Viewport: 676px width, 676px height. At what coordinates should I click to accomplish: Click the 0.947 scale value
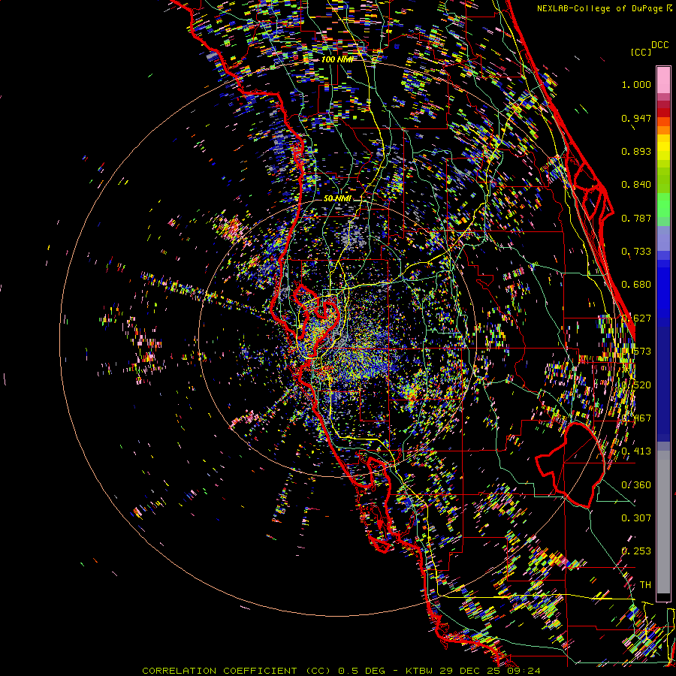636,118
